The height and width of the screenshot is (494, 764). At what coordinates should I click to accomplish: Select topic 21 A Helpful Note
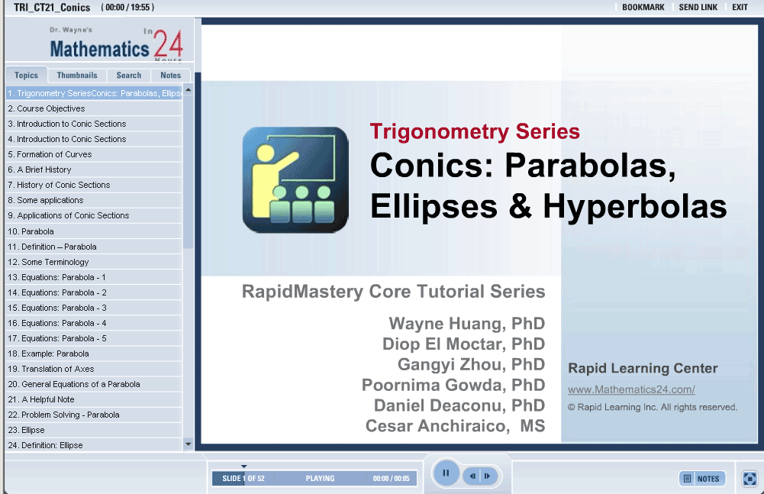coord(94,399)
